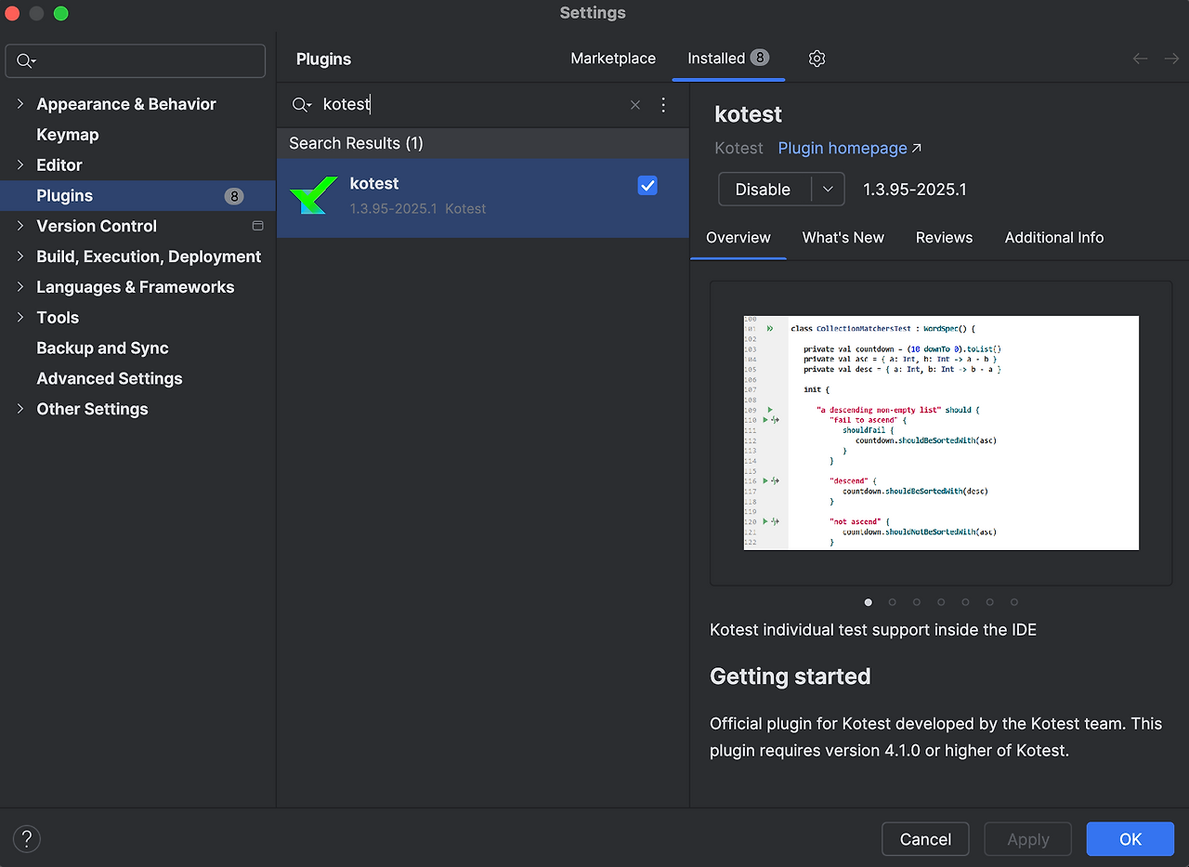Click the plugin settings gear icon
Image resolution: width=1189 pixels, height=867 pixels.
817,59
